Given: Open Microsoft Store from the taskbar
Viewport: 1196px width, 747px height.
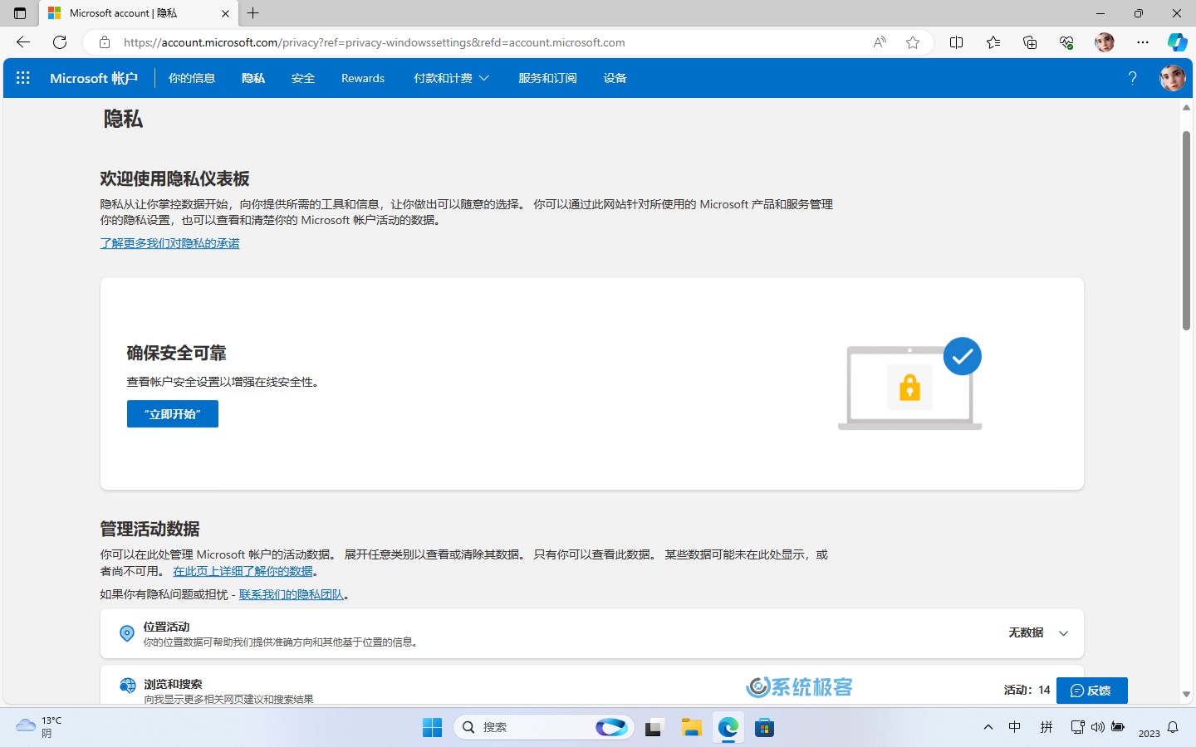Looking at the screenshot, I should pos(765,727).
